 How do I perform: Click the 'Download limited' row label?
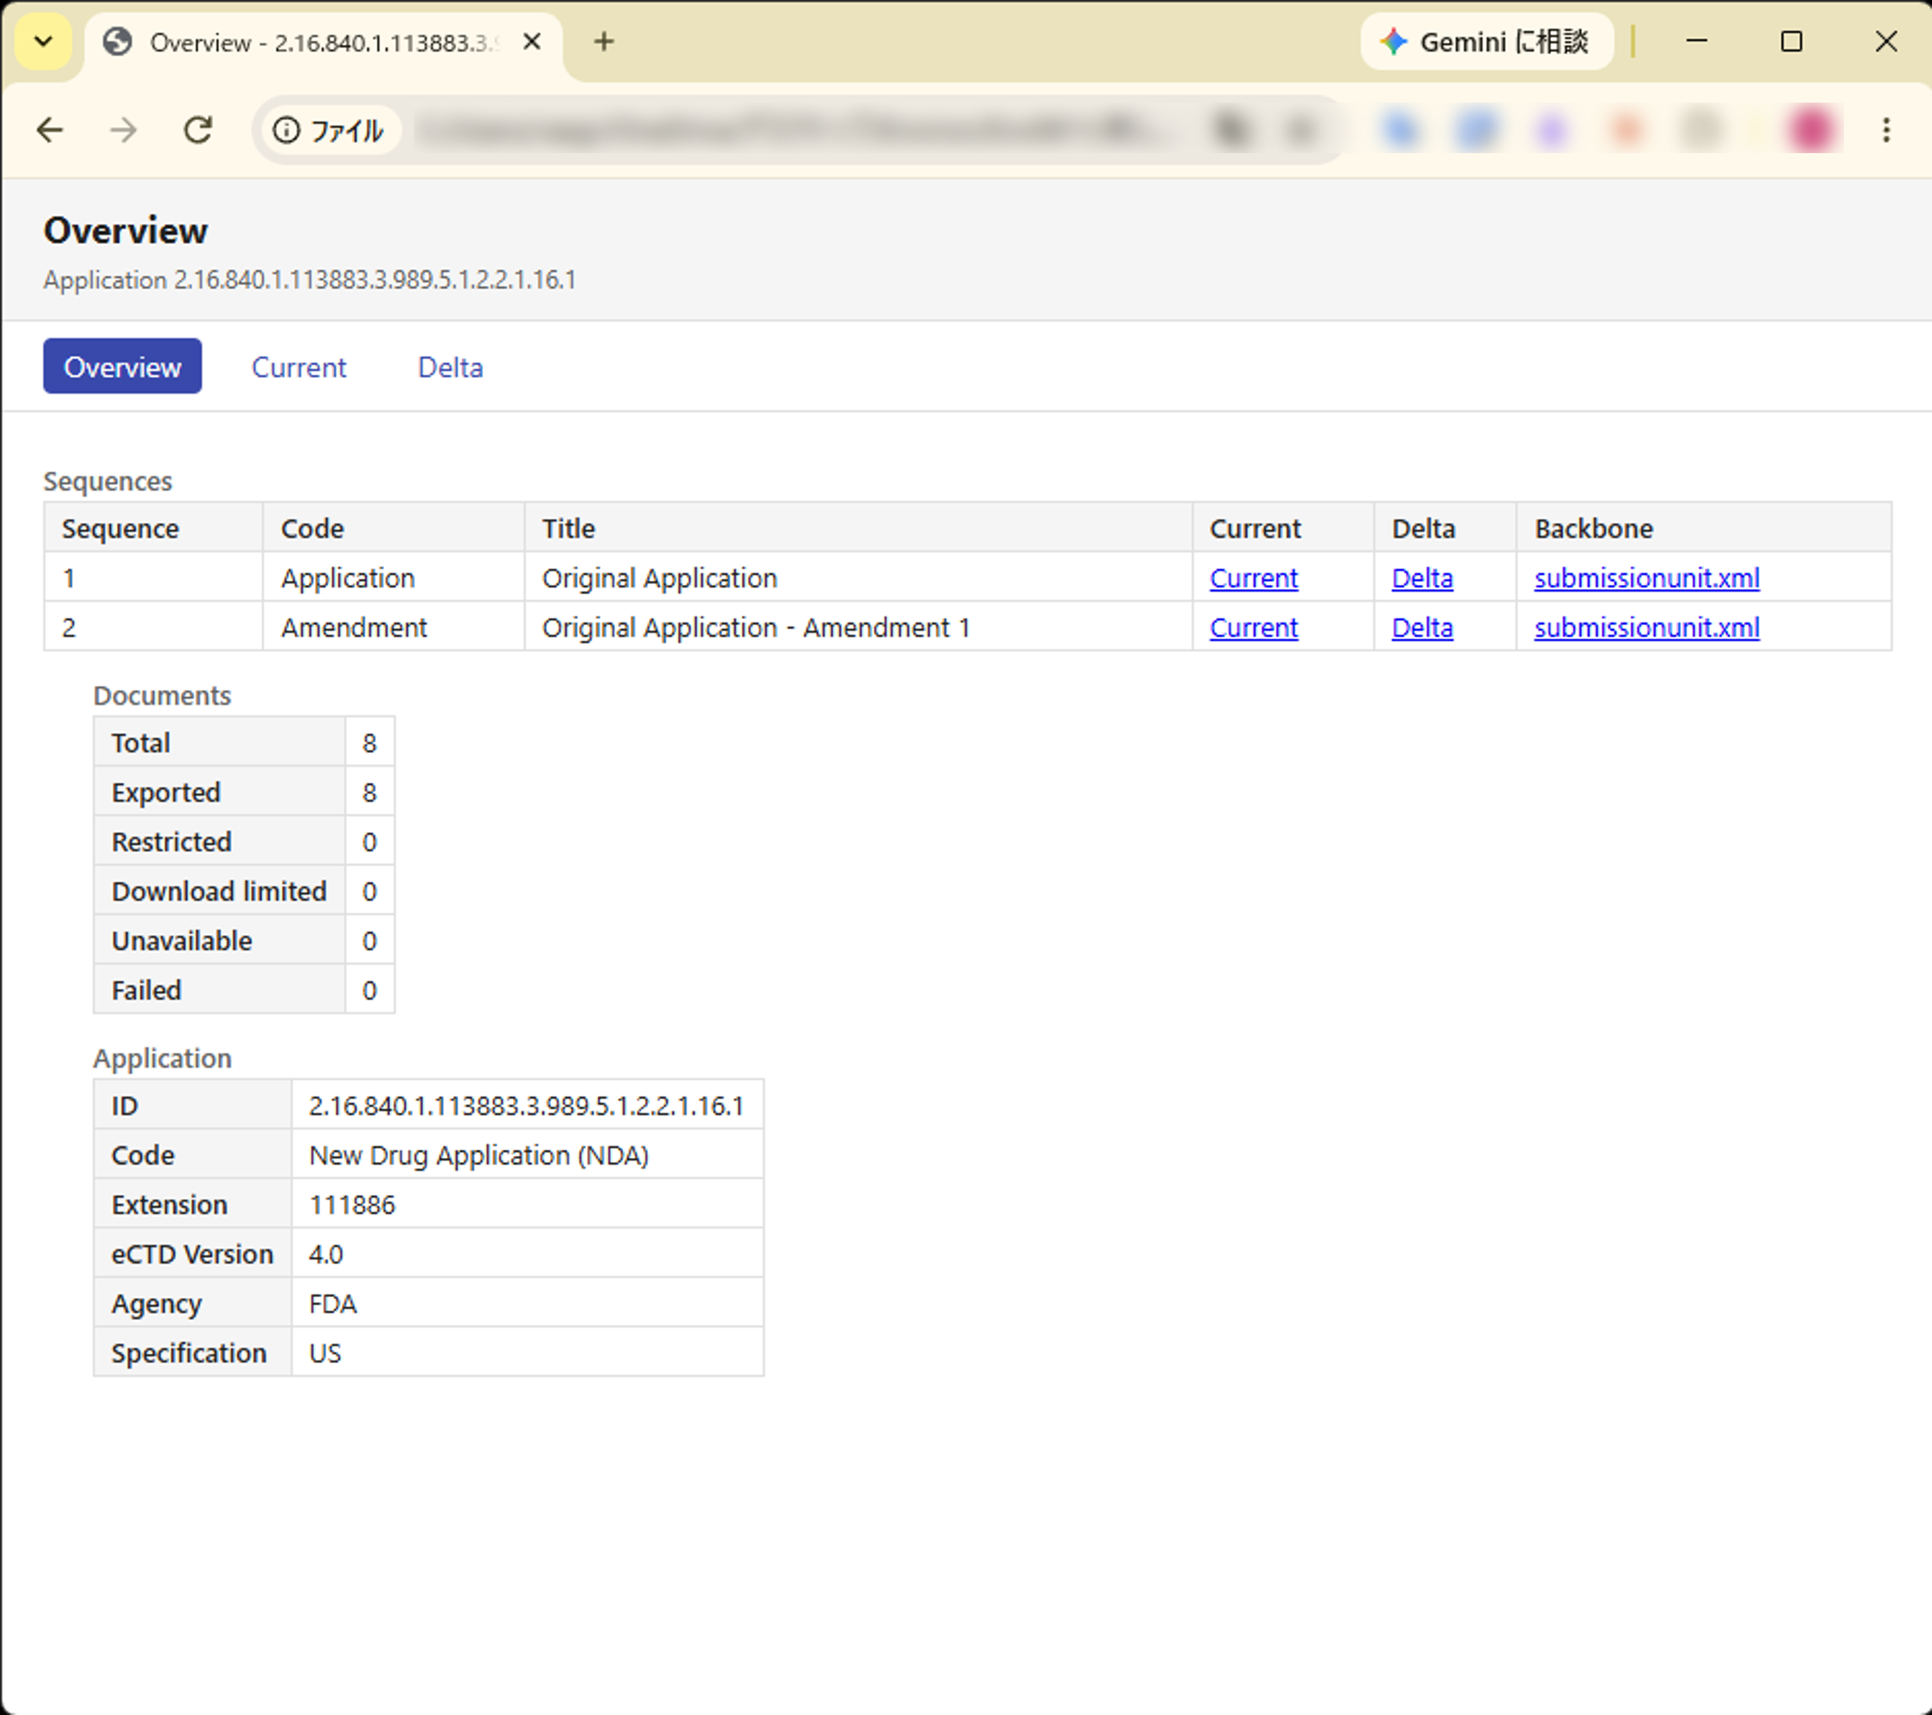click(x=218, y=891)
